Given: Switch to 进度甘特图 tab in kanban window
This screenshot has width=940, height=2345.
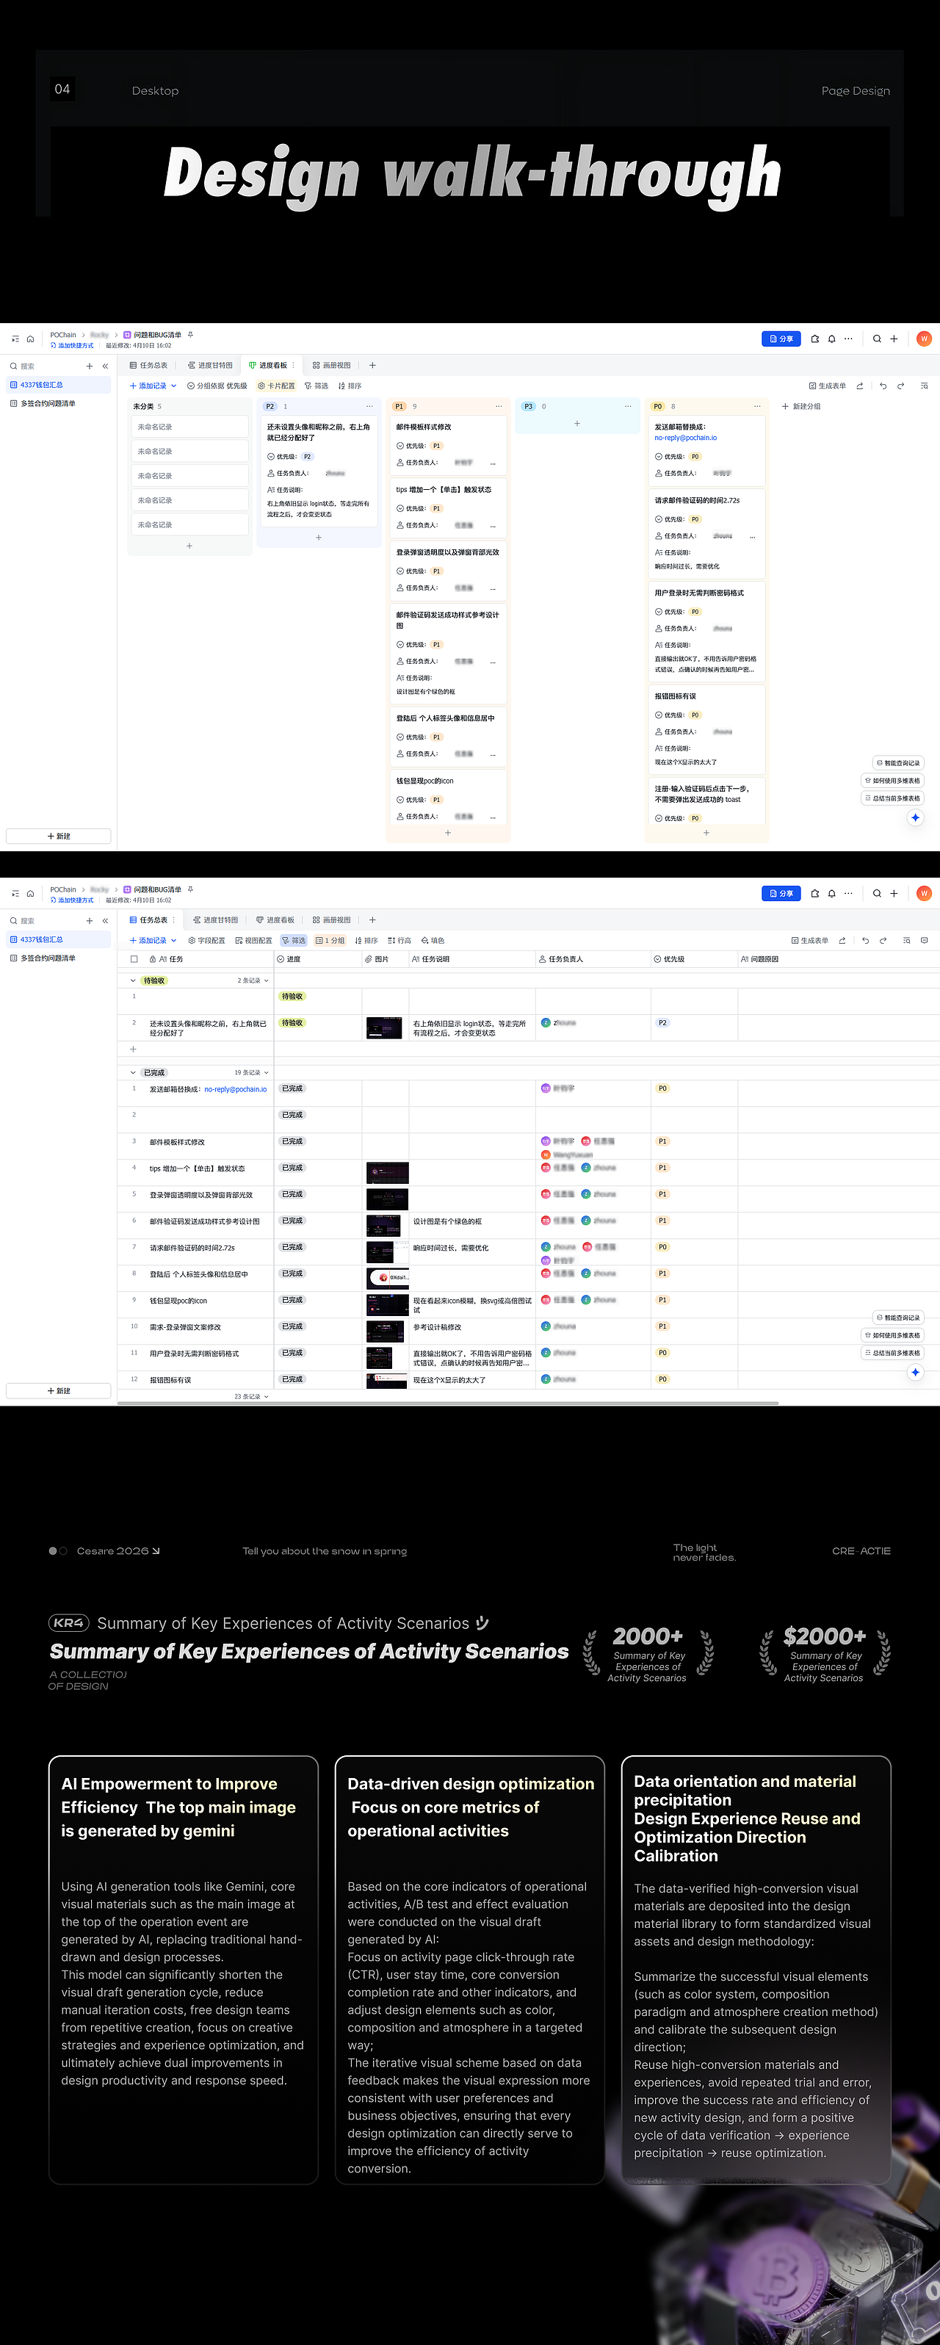Looking at the screenshot, I should pyautogui.click(x=210, y=365).
